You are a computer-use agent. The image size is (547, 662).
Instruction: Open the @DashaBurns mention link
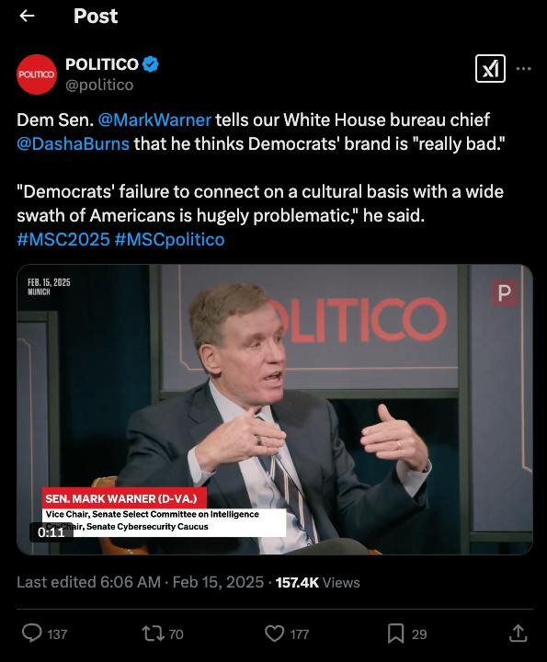(x=73, y=144)
